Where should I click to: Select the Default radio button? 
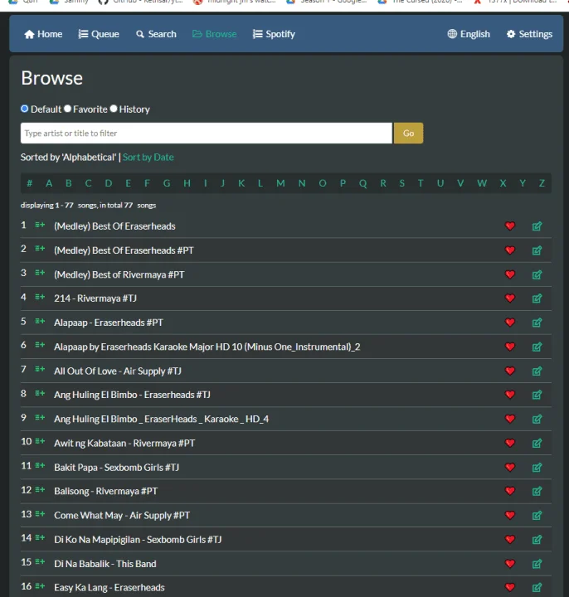(25, 109)
